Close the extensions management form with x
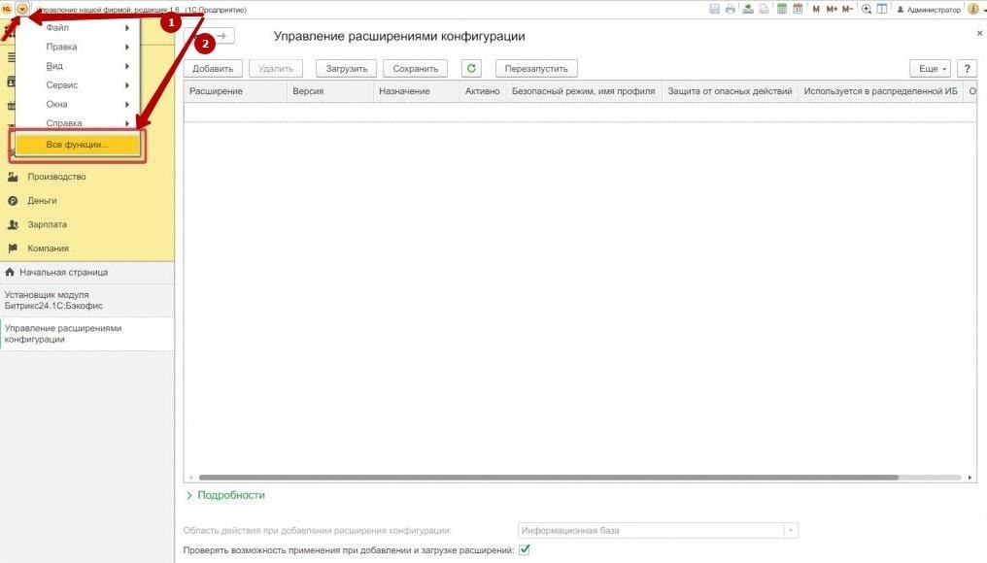The width and height of the screenshot is (987, 563). [x=979, y=33]
